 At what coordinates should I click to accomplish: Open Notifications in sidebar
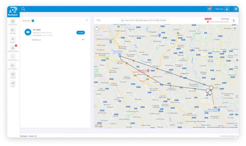click(13, 49)
